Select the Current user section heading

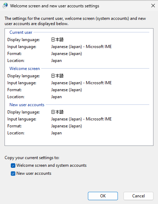[x=21, y=32]
